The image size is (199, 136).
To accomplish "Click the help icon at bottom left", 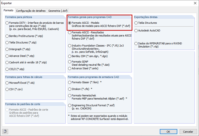I will (5, 131).
